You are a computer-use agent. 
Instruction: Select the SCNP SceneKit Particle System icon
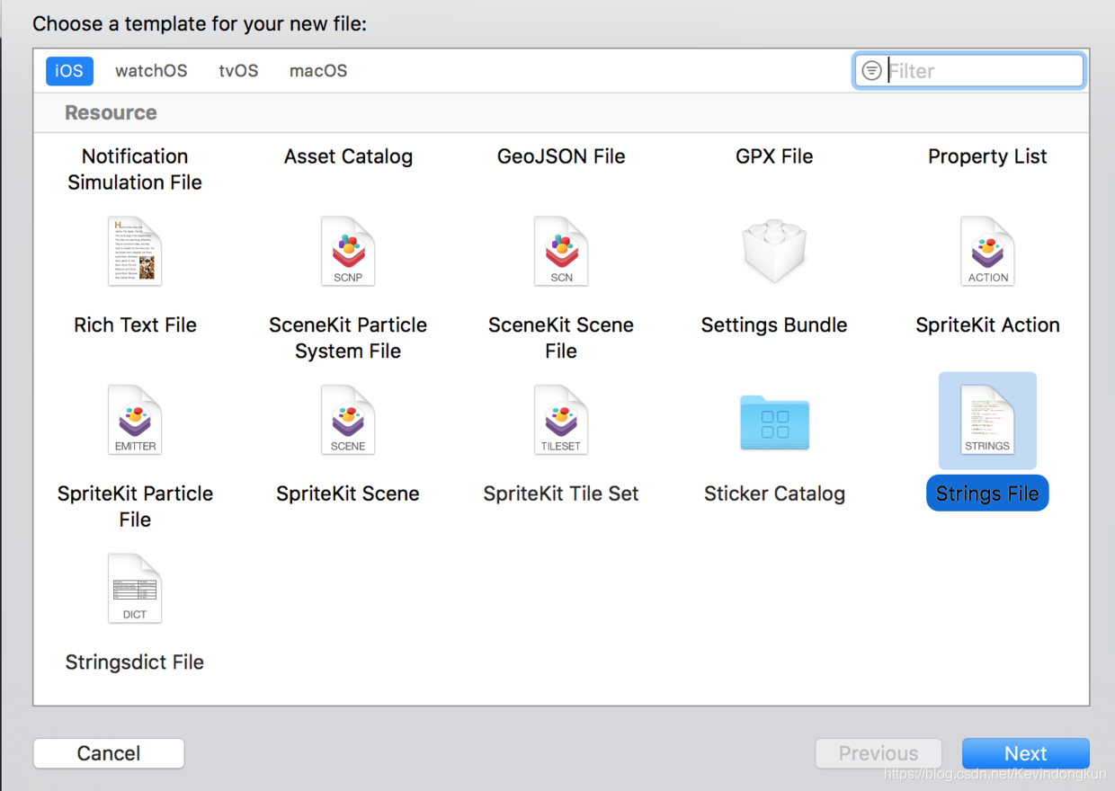tap(348, 251)
